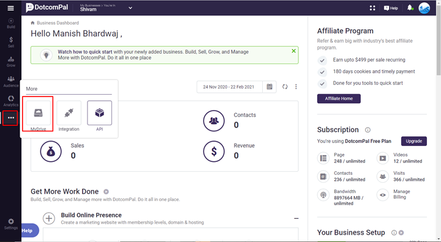Expand the Shivam business switcher dropdown
441x242 pixels.
click(130, 8)
